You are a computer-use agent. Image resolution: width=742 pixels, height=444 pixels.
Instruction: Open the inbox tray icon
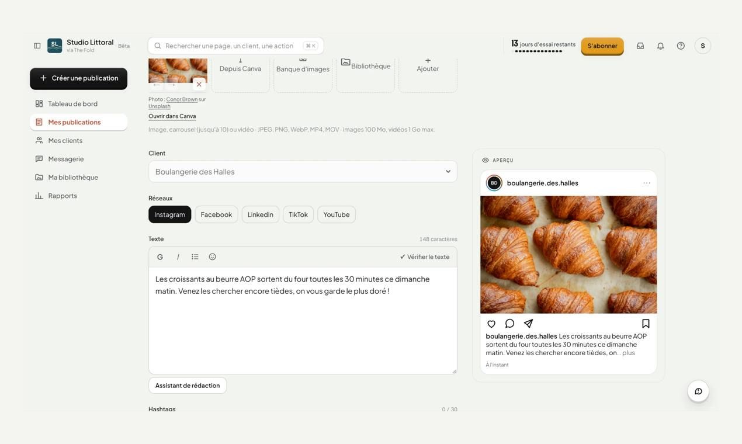[x=640, y=46]
